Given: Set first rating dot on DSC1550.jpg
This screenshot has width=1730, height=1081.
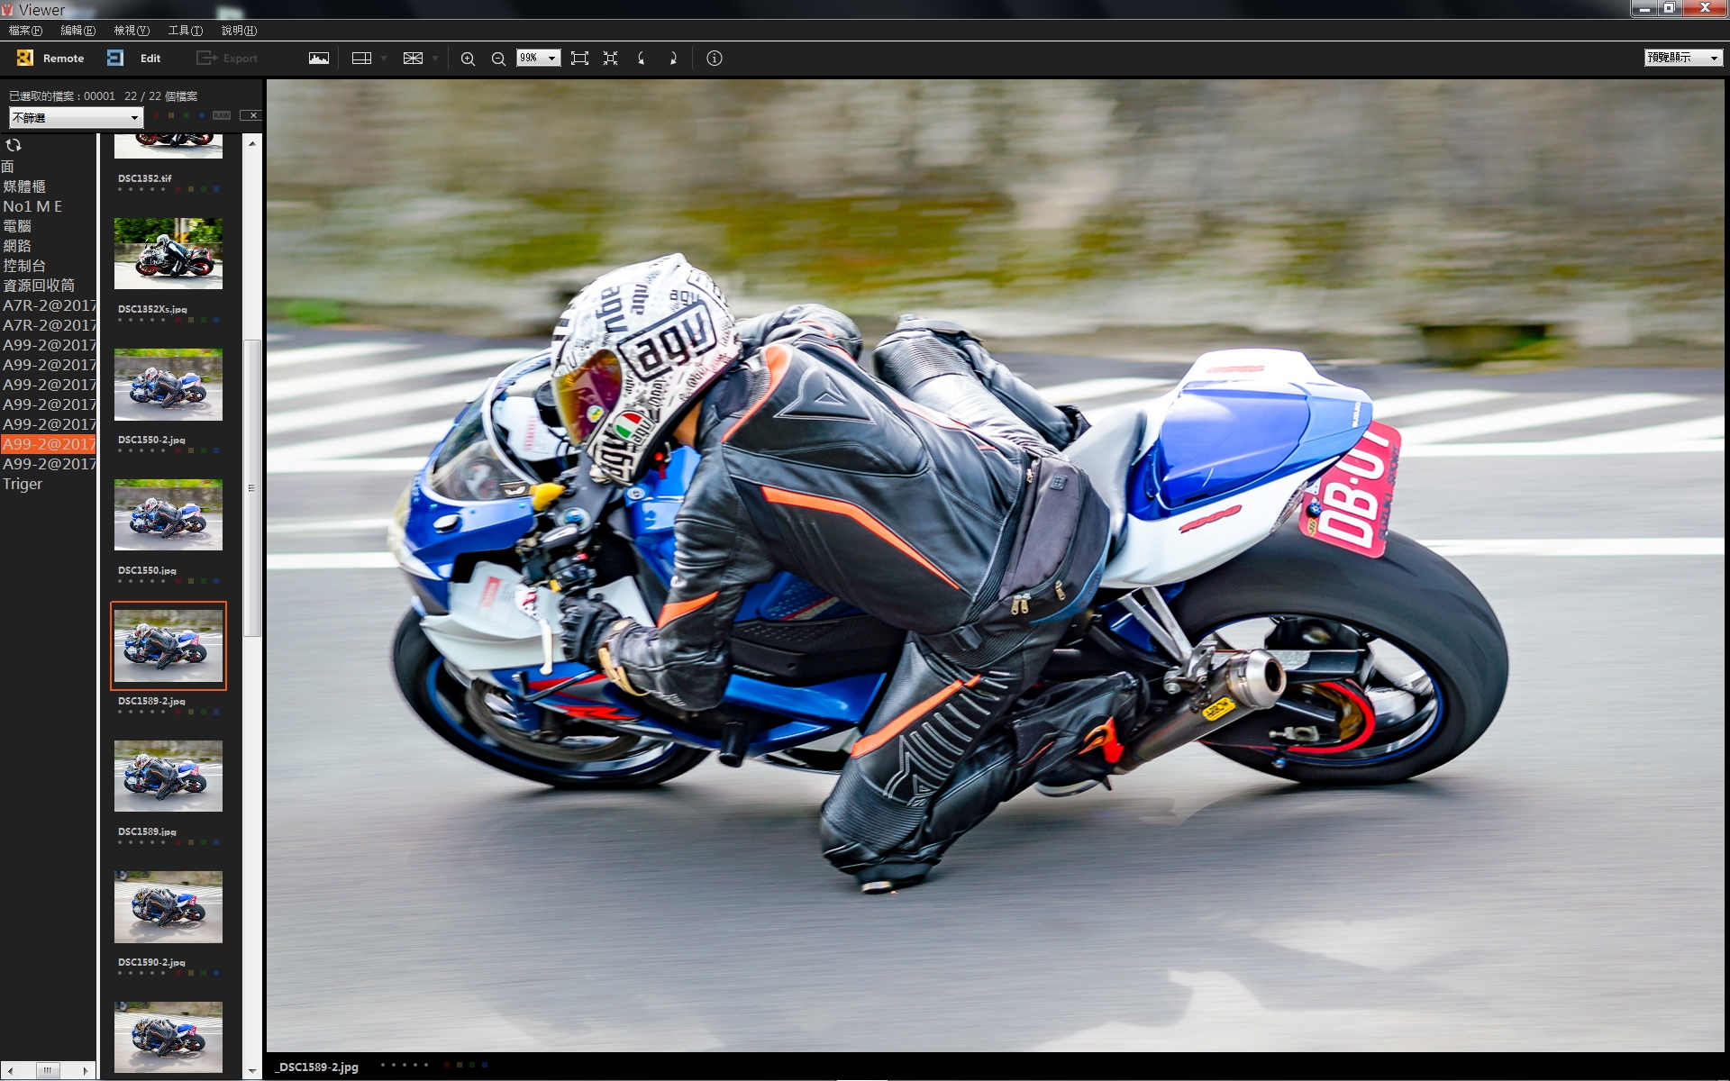Looking at the screenshot, I should [120, 581].
